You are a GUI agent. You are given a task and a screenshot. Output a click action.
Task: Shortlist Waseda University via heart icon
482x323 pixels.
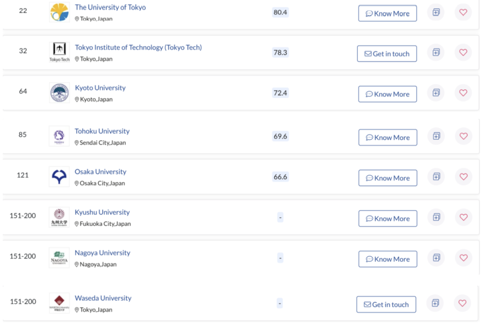pyautogui.click(x=463, y=303)
